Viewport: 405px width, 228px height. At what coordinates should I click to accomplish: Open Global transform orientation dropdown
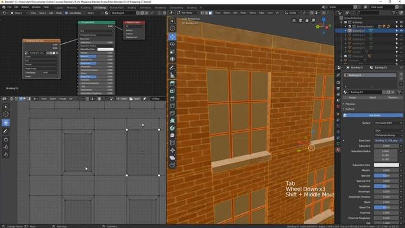(x=292, y=13)
